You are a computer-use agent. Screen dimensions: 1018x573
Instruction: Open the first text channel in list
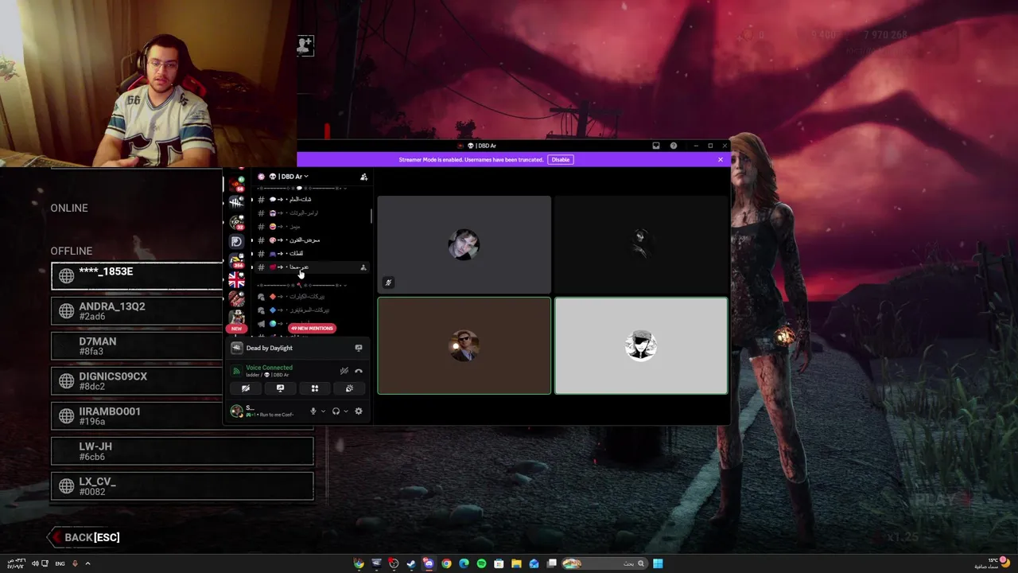pyautogui.click(x=311, y=199)
